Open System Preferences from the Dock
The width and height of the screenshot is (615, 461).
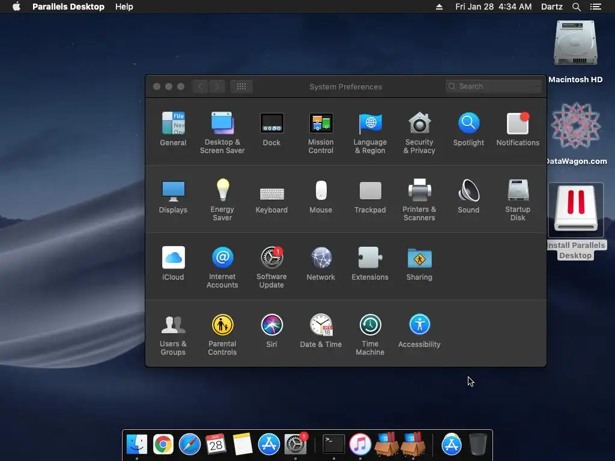pos(295,444)
